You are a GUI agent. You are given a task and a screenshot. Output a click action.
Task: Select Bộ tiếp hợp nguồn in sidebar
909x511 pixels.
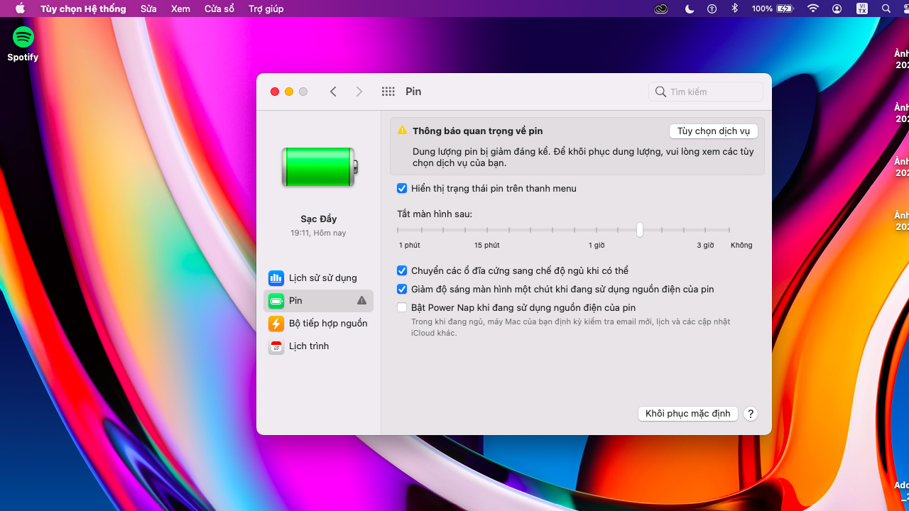pyautogui.click(x=318, y=324)
